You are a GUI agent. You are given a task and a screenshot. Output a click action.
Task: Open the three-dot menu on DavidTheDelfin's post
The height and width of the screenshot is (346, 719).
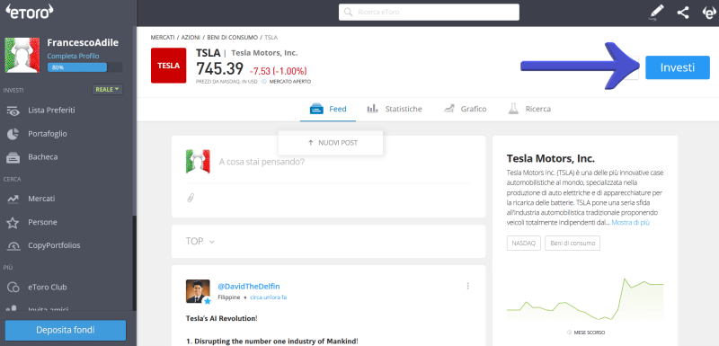coord(467,286)
